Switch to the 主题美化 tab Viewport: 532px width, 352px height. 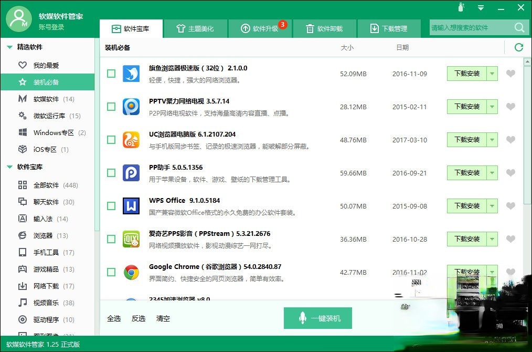pyautogui.click(x=196, y=28)
